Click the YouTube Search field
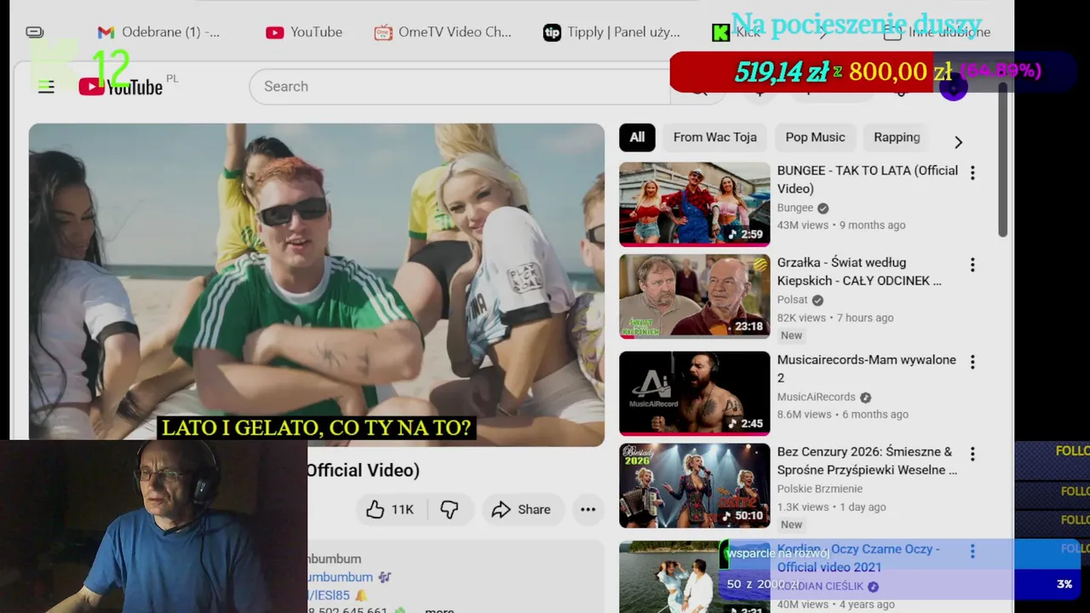The image size is (1090, 613). point(460,86)
